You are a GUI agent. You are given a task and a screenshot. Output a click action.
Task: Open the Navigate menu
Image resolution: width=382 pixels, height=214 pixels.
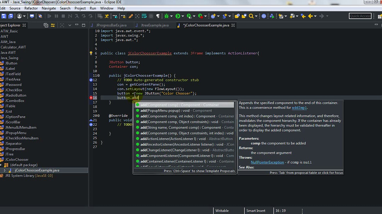pos(49,8)
